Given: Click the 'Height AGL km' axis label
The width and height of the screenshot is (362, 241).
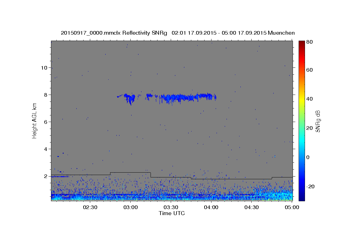Looking at the screenshot, I should click(x=35, y=120).
